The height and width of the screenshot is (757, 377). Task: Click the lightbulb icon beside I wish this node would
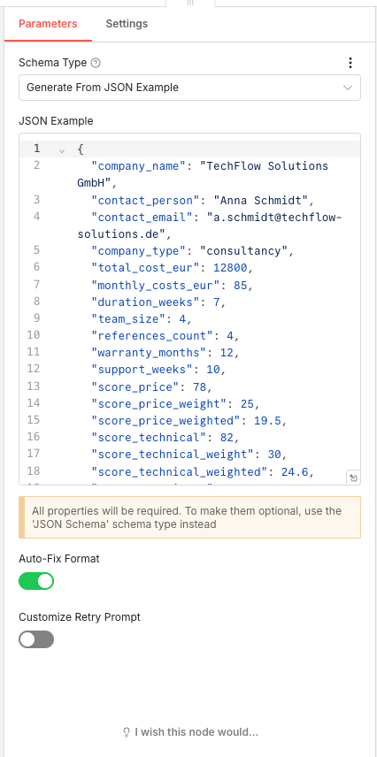(127, 732)
